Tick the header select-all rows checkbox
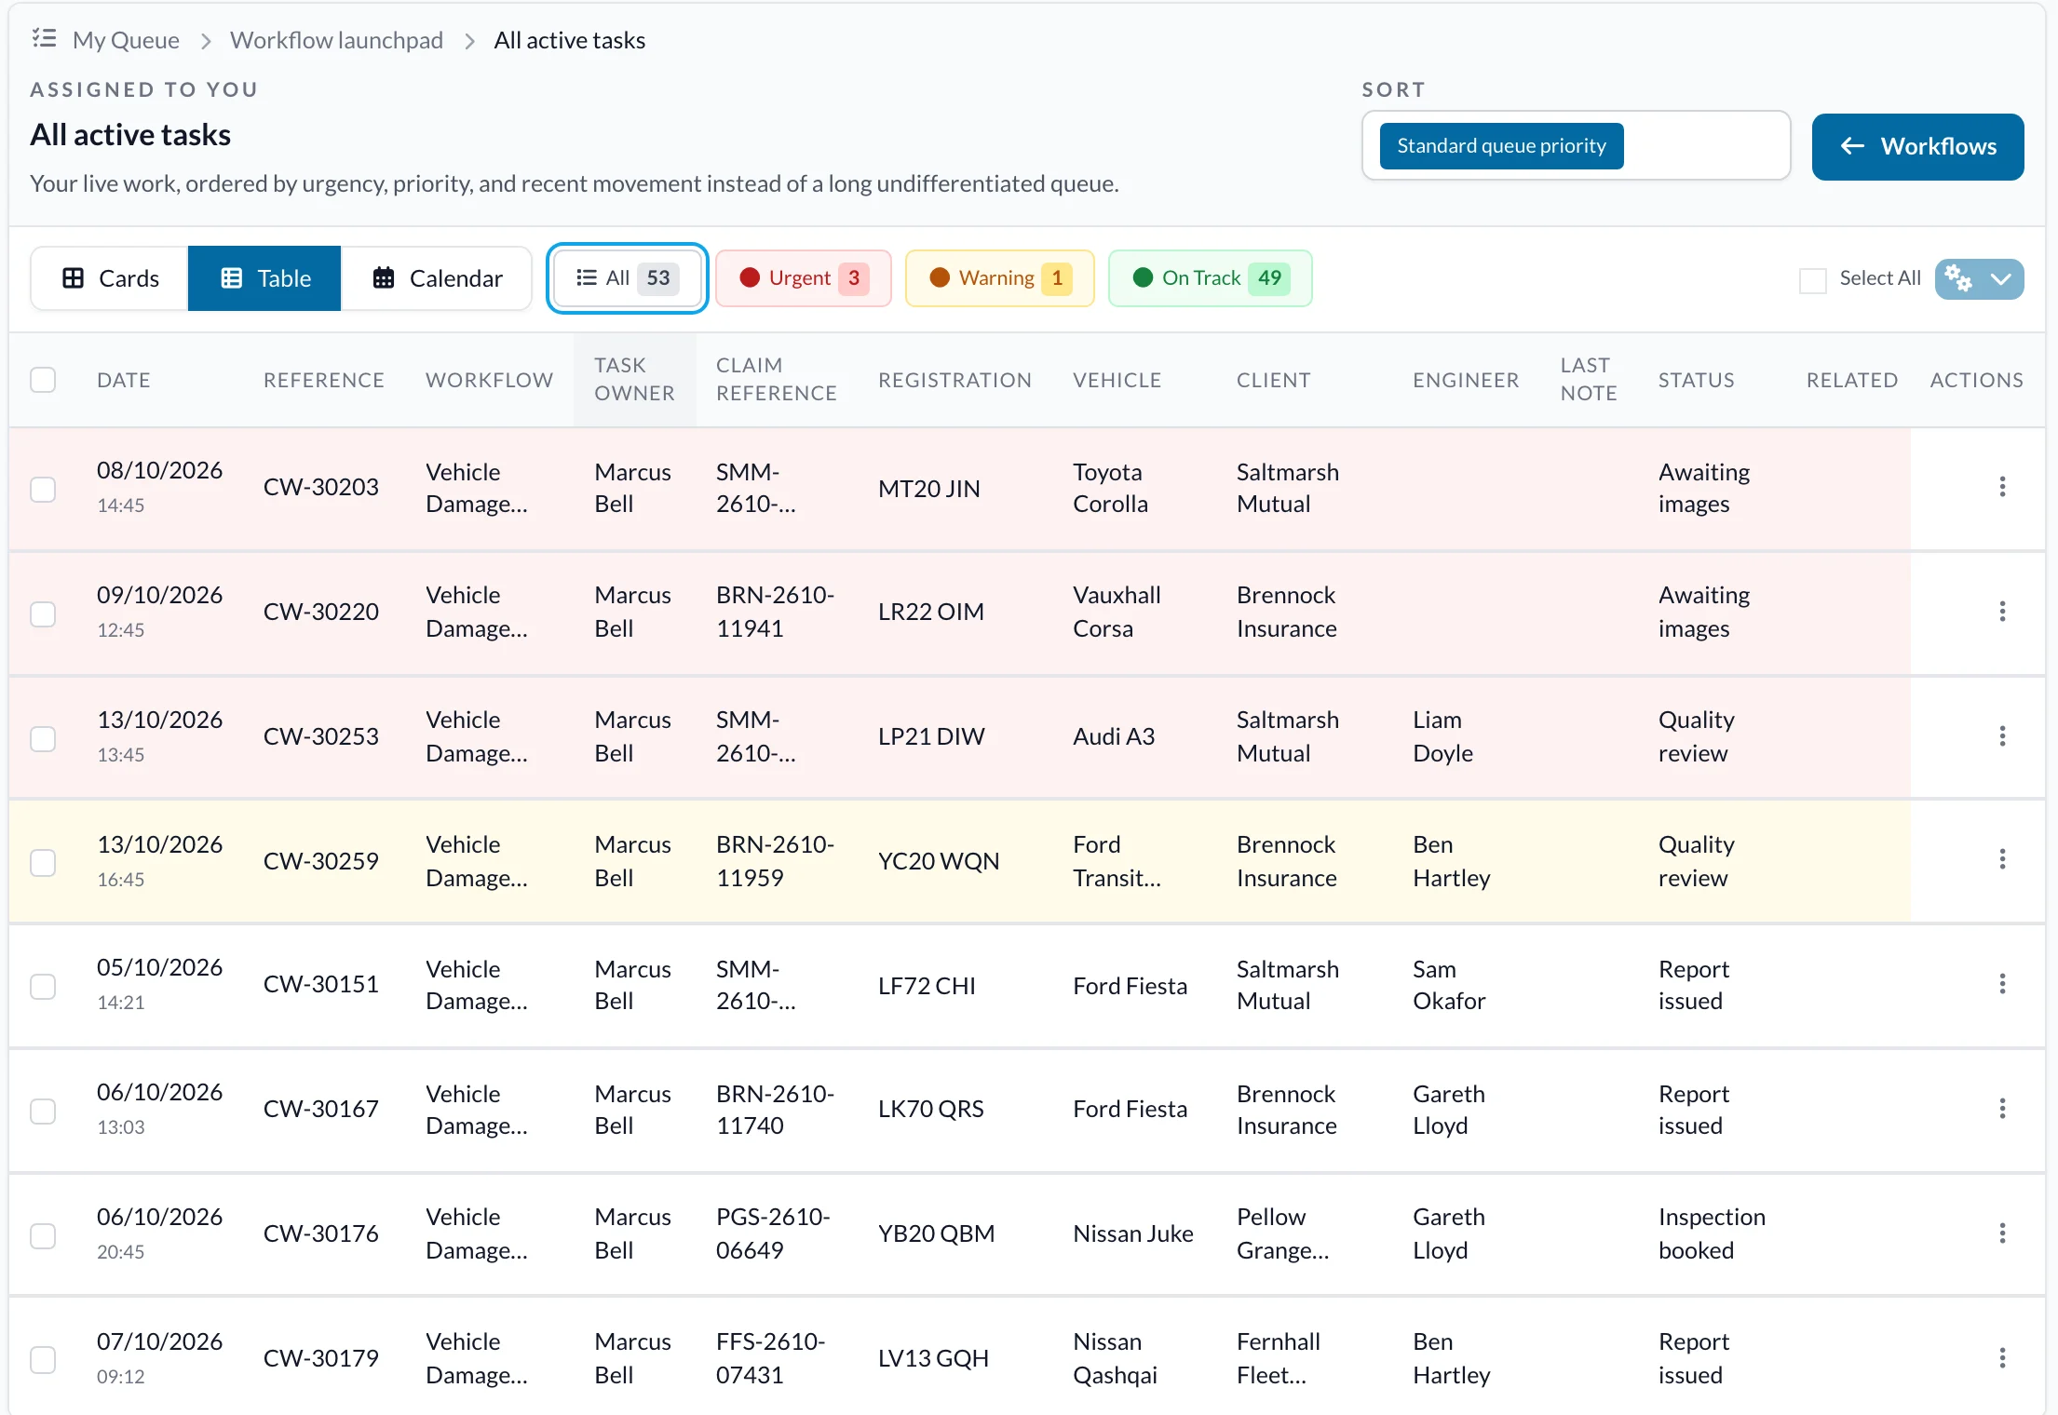Viewport: 2058px width, 1415px height. pyautogui.click(x=43, y=380)
